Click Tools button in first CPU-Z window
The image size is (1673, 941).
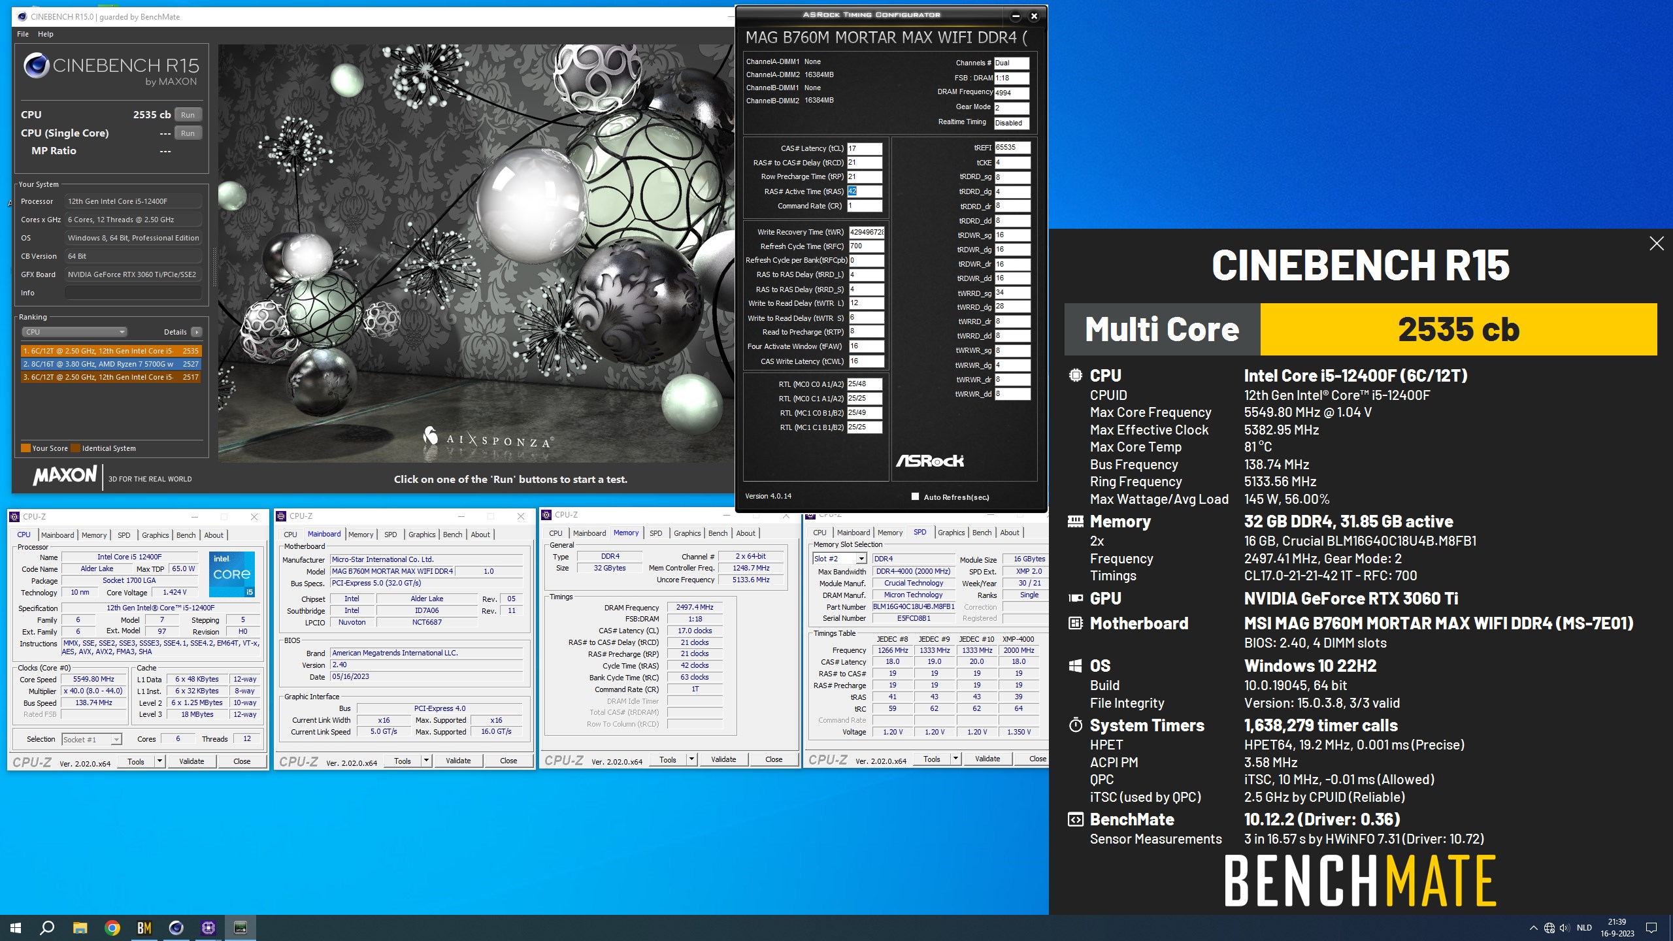point(136,761)
